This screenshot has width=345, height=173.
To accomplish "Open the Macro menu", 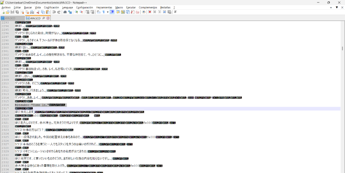I will (x=119, y=8).
